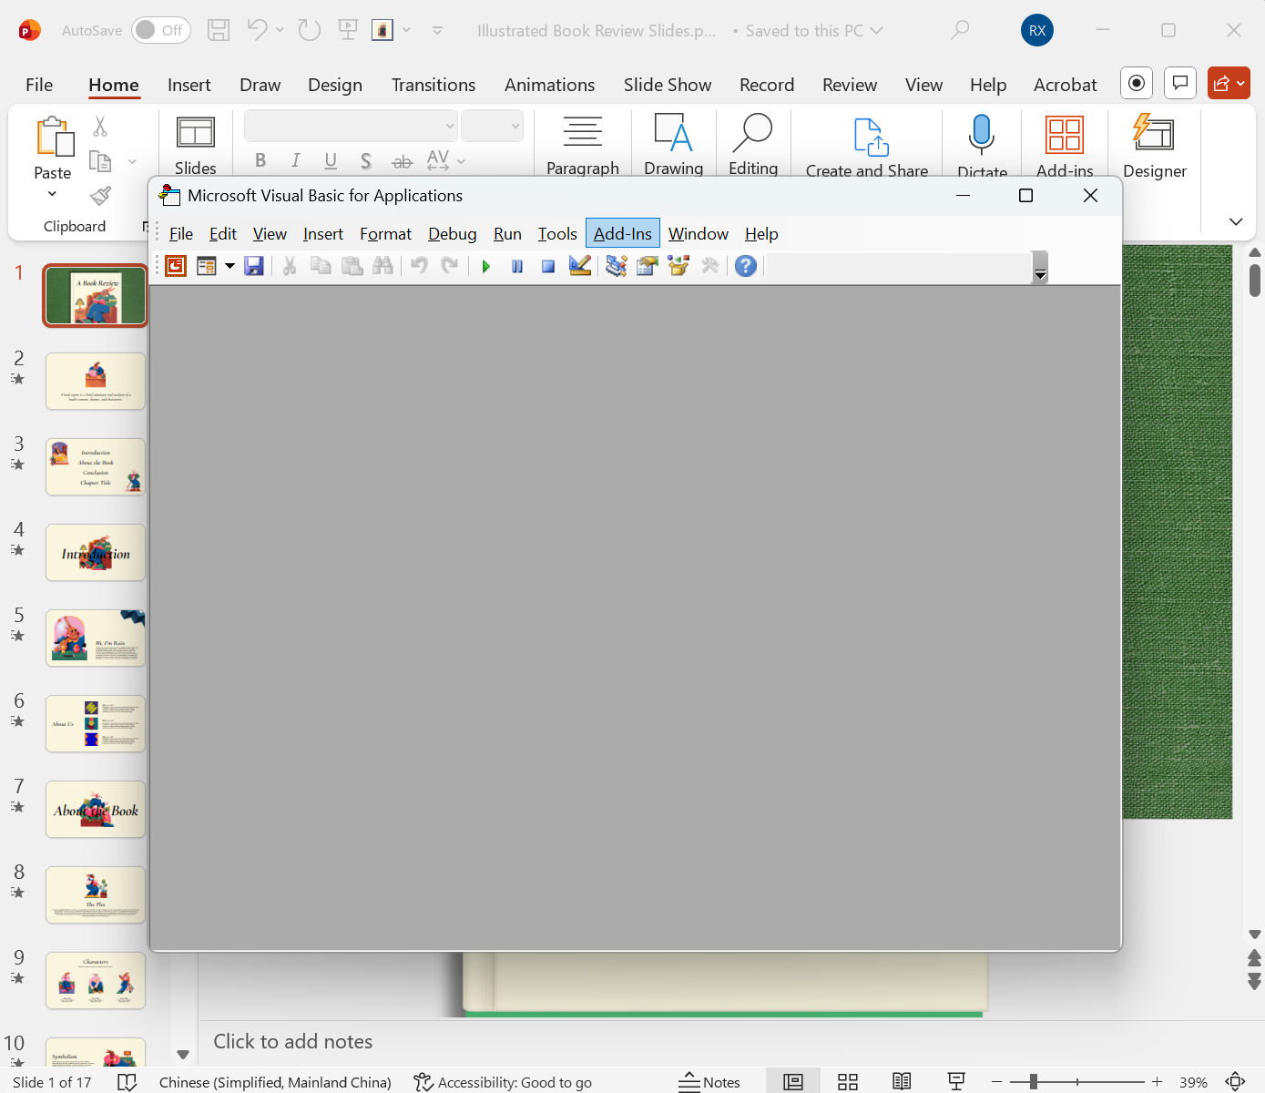Collapse the PowerPoint ribbon with the chevron
This screenshot has width=1265, height=1093.
pyautogui.click(x=1236, y=221)
